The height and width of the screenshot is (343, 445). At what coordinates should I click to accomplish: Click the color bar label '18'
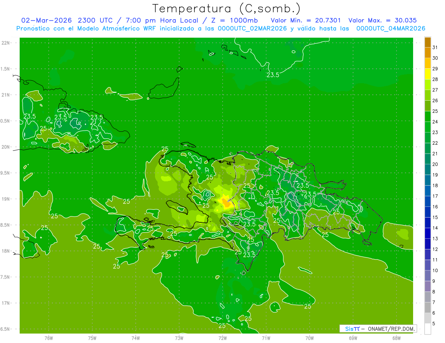[435, 185]
